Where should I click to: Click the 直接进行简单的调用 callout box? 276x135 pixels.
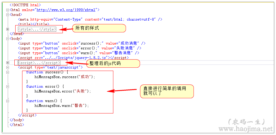pos(167,91)
